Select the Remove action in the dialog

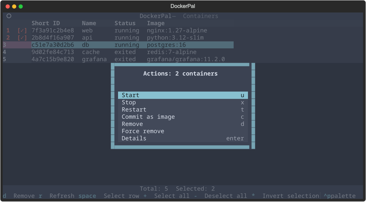click(183, 124)
